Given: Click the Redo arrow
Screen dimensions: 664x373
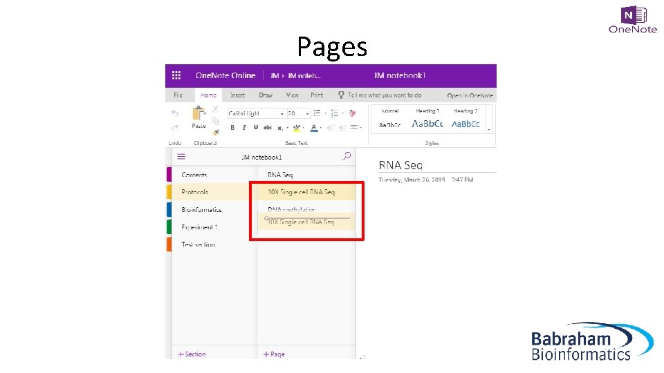Looking at the screenshot, I should [x=175, y=127].
